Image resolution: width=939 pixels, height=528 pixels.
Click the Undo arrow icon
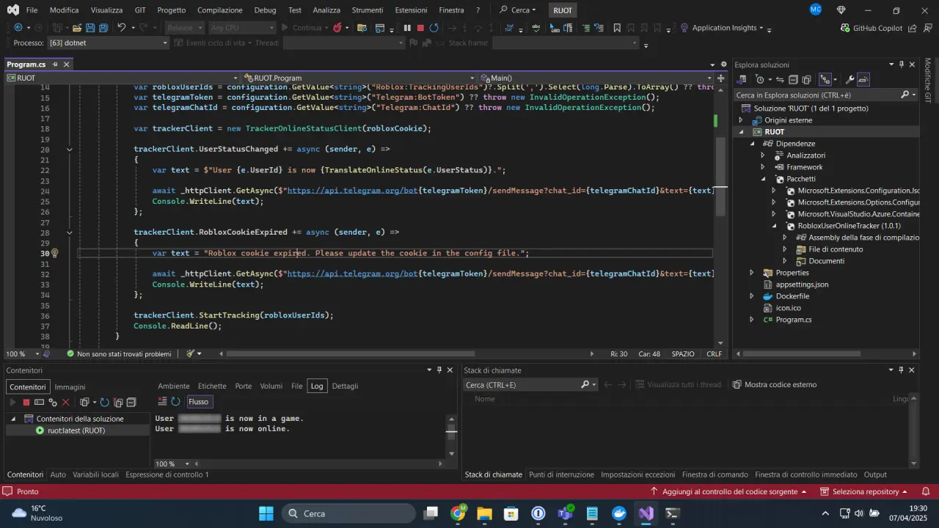(122, 28)
